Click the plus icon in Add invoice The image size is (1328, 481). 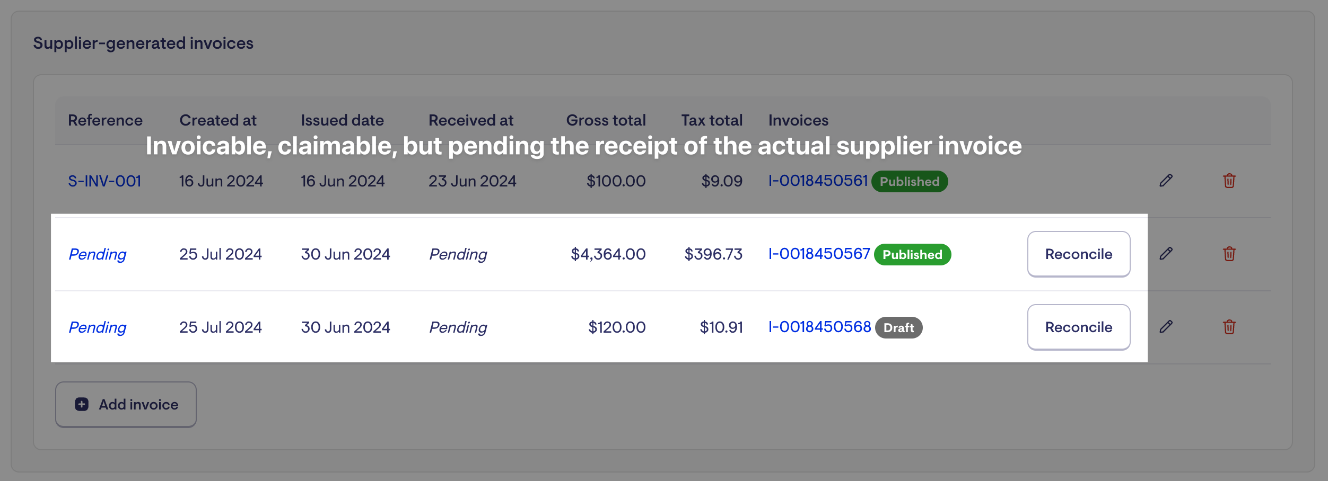(x=82, y=404)
